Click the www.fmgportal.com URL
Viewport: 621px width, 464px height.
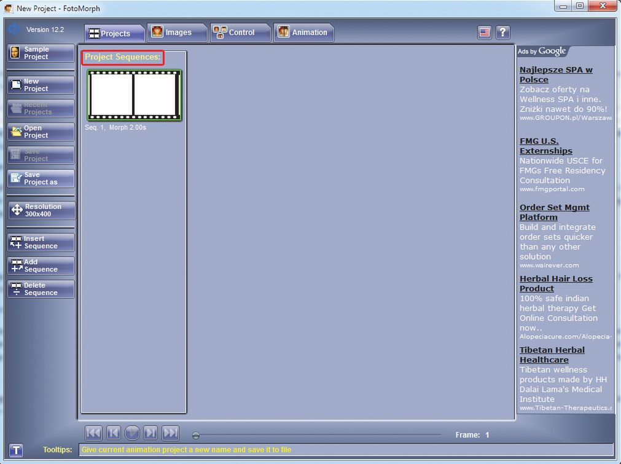pyautogui.click(x=552, y=189)
